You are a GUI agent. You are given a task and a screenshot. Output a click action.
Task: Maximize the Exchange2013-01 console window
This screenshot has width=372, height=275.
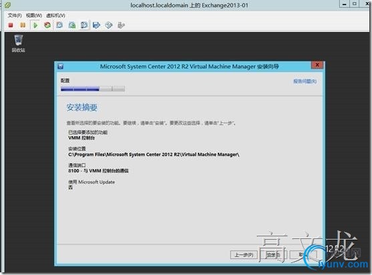(x=355, y=4)
